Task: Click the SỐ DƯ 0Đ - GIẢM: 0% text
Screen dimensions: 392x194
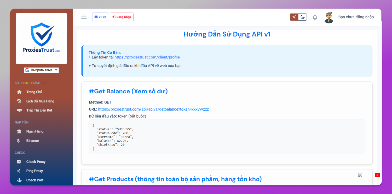Action: coord(30,83)
